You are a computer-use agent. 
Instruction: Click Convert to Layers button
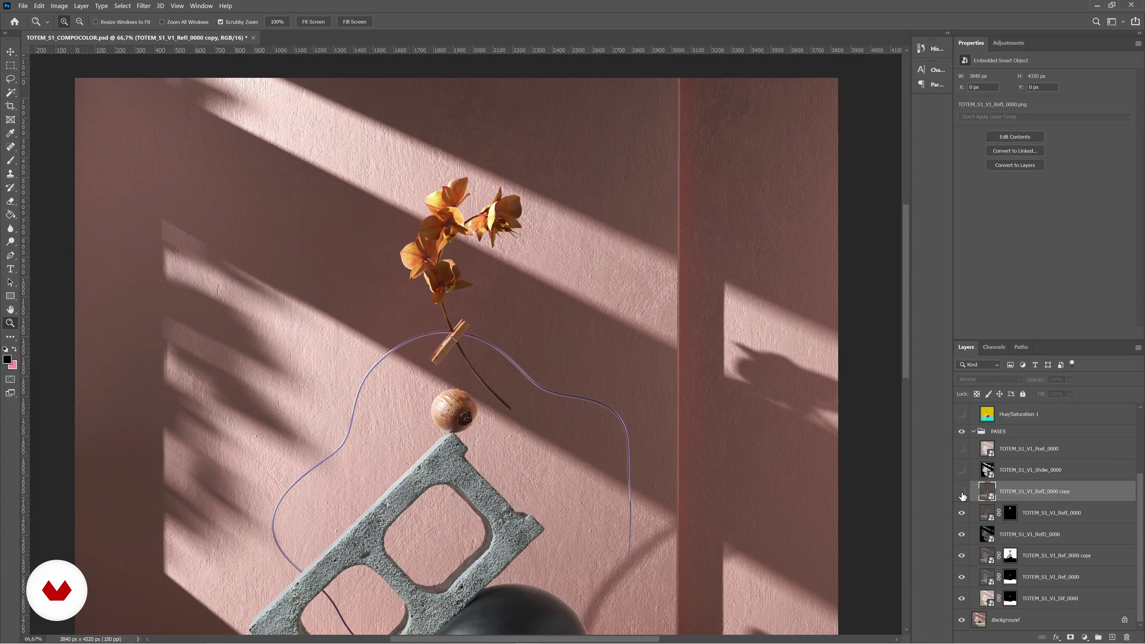point(1015,165)
